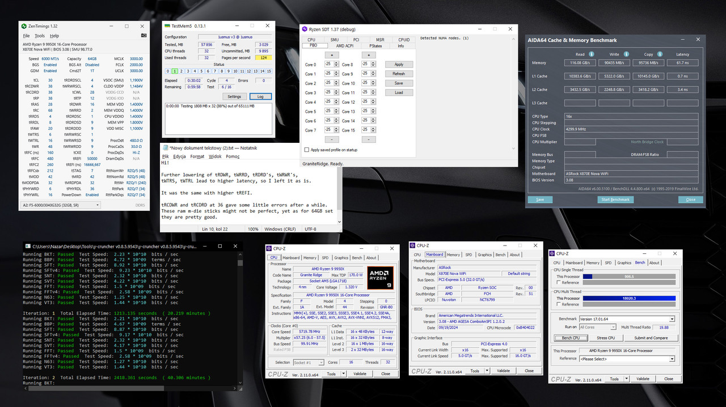Click the TestMem5 title bar app icon
726x407 pixels.
pyautogui.click(x=167, y=26)
